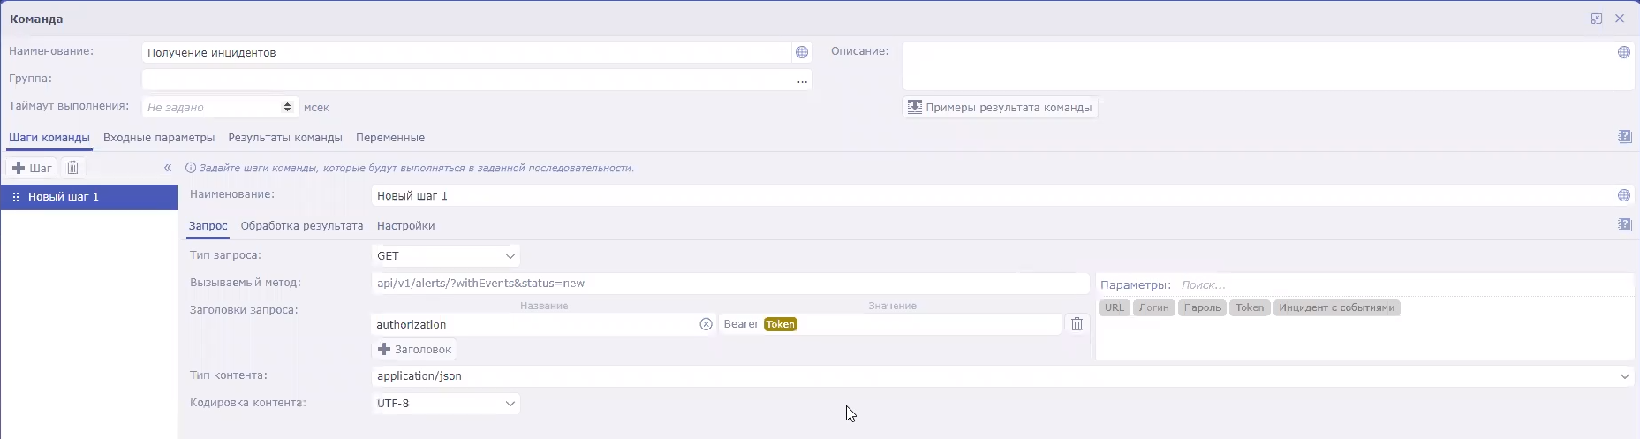Open the Тип запроса GET dropdown
The height and width of the screenshot is (439, 1640).
[x=445, y=256]
